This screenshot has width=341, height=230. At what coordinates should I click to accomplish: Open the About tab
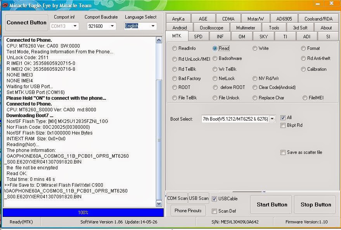click(x=326, y=28)
